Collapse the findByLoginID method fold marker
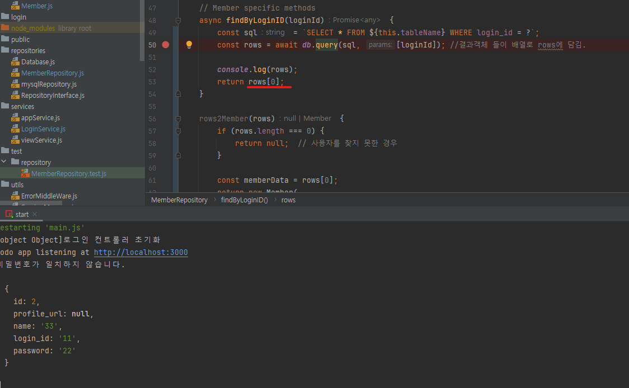629x388 pixels. click(x=178, y=20)
